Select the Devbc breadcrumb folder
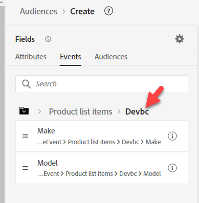 pyautogui.click(x=137, y=111)
